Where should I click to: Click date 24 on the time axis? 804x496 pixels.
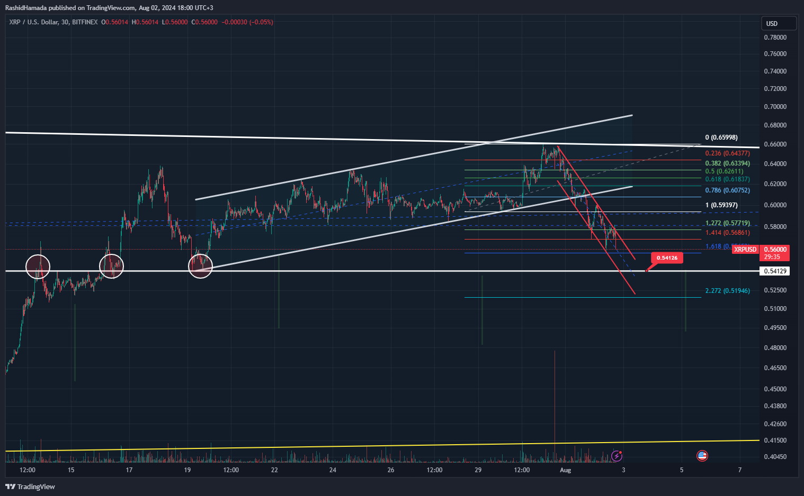coord(333,470)
